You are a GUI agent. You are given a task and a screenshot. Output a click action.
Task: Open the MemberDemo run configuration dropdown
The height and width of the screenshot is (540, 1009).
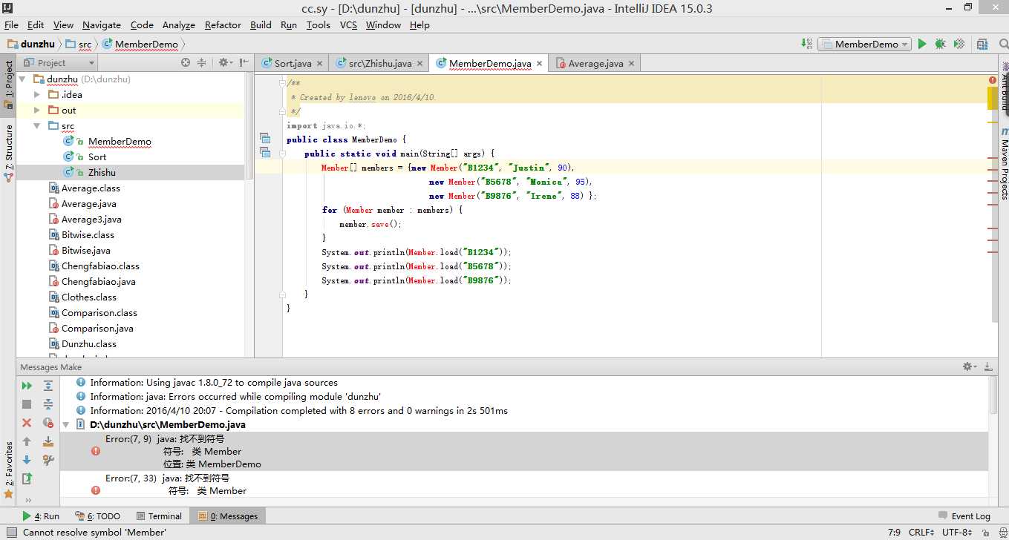pos(865,45)
